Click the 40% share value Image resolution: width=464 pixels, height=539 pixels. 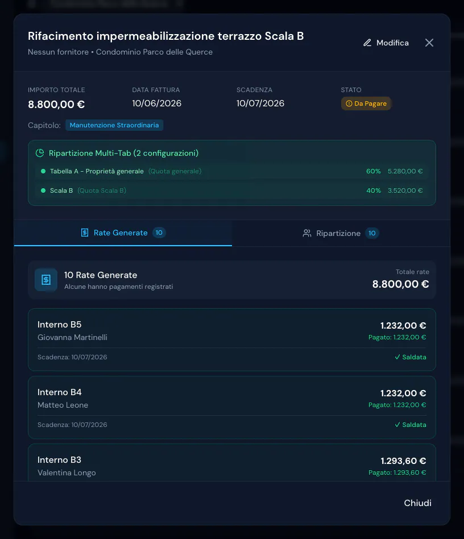tap(373, 190)
